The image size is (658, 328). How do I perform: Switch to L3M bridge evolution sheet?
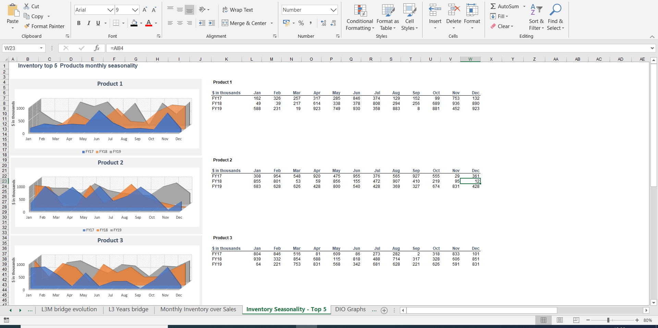69,309
